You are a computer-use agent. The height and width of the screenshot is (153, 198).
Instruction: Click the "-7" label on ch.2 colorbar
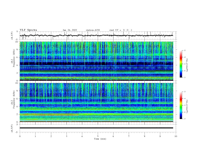(184, 119)
